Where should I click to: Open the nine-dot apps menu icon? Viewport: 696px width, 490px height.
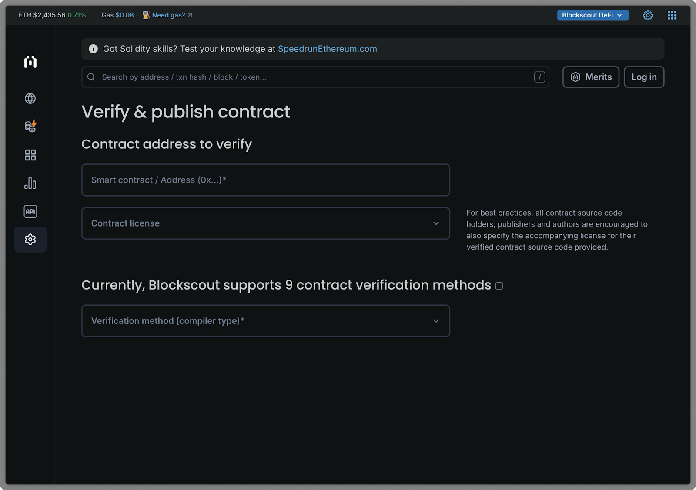(672, 15)
